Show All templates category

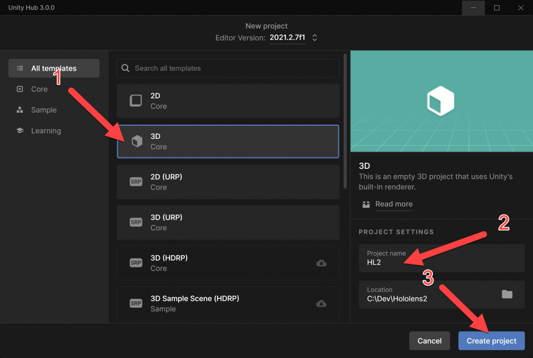pyautogui.click(x=54, y=68)
